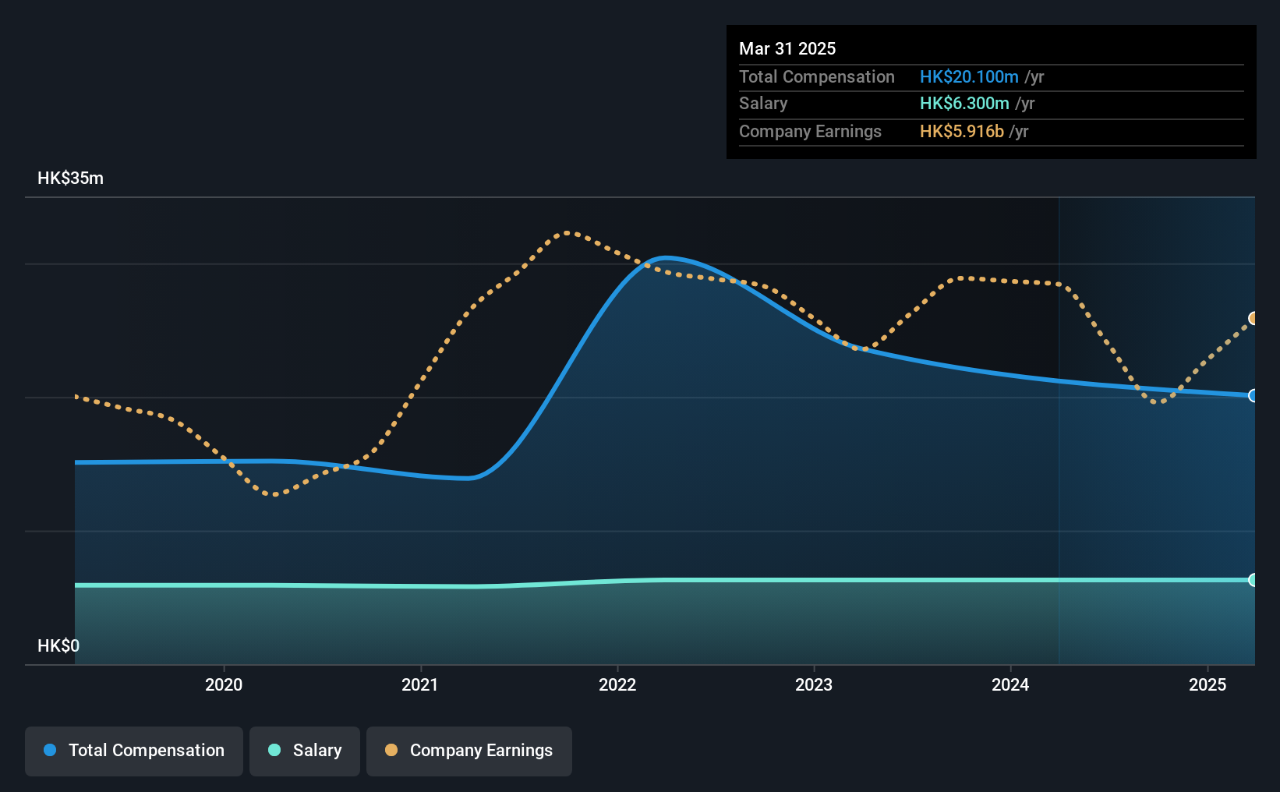Viewport: 1280px width, 792px height.
Task: Toggle the Salary legend button
Action: pyautogui.click(x=304, y=751)
